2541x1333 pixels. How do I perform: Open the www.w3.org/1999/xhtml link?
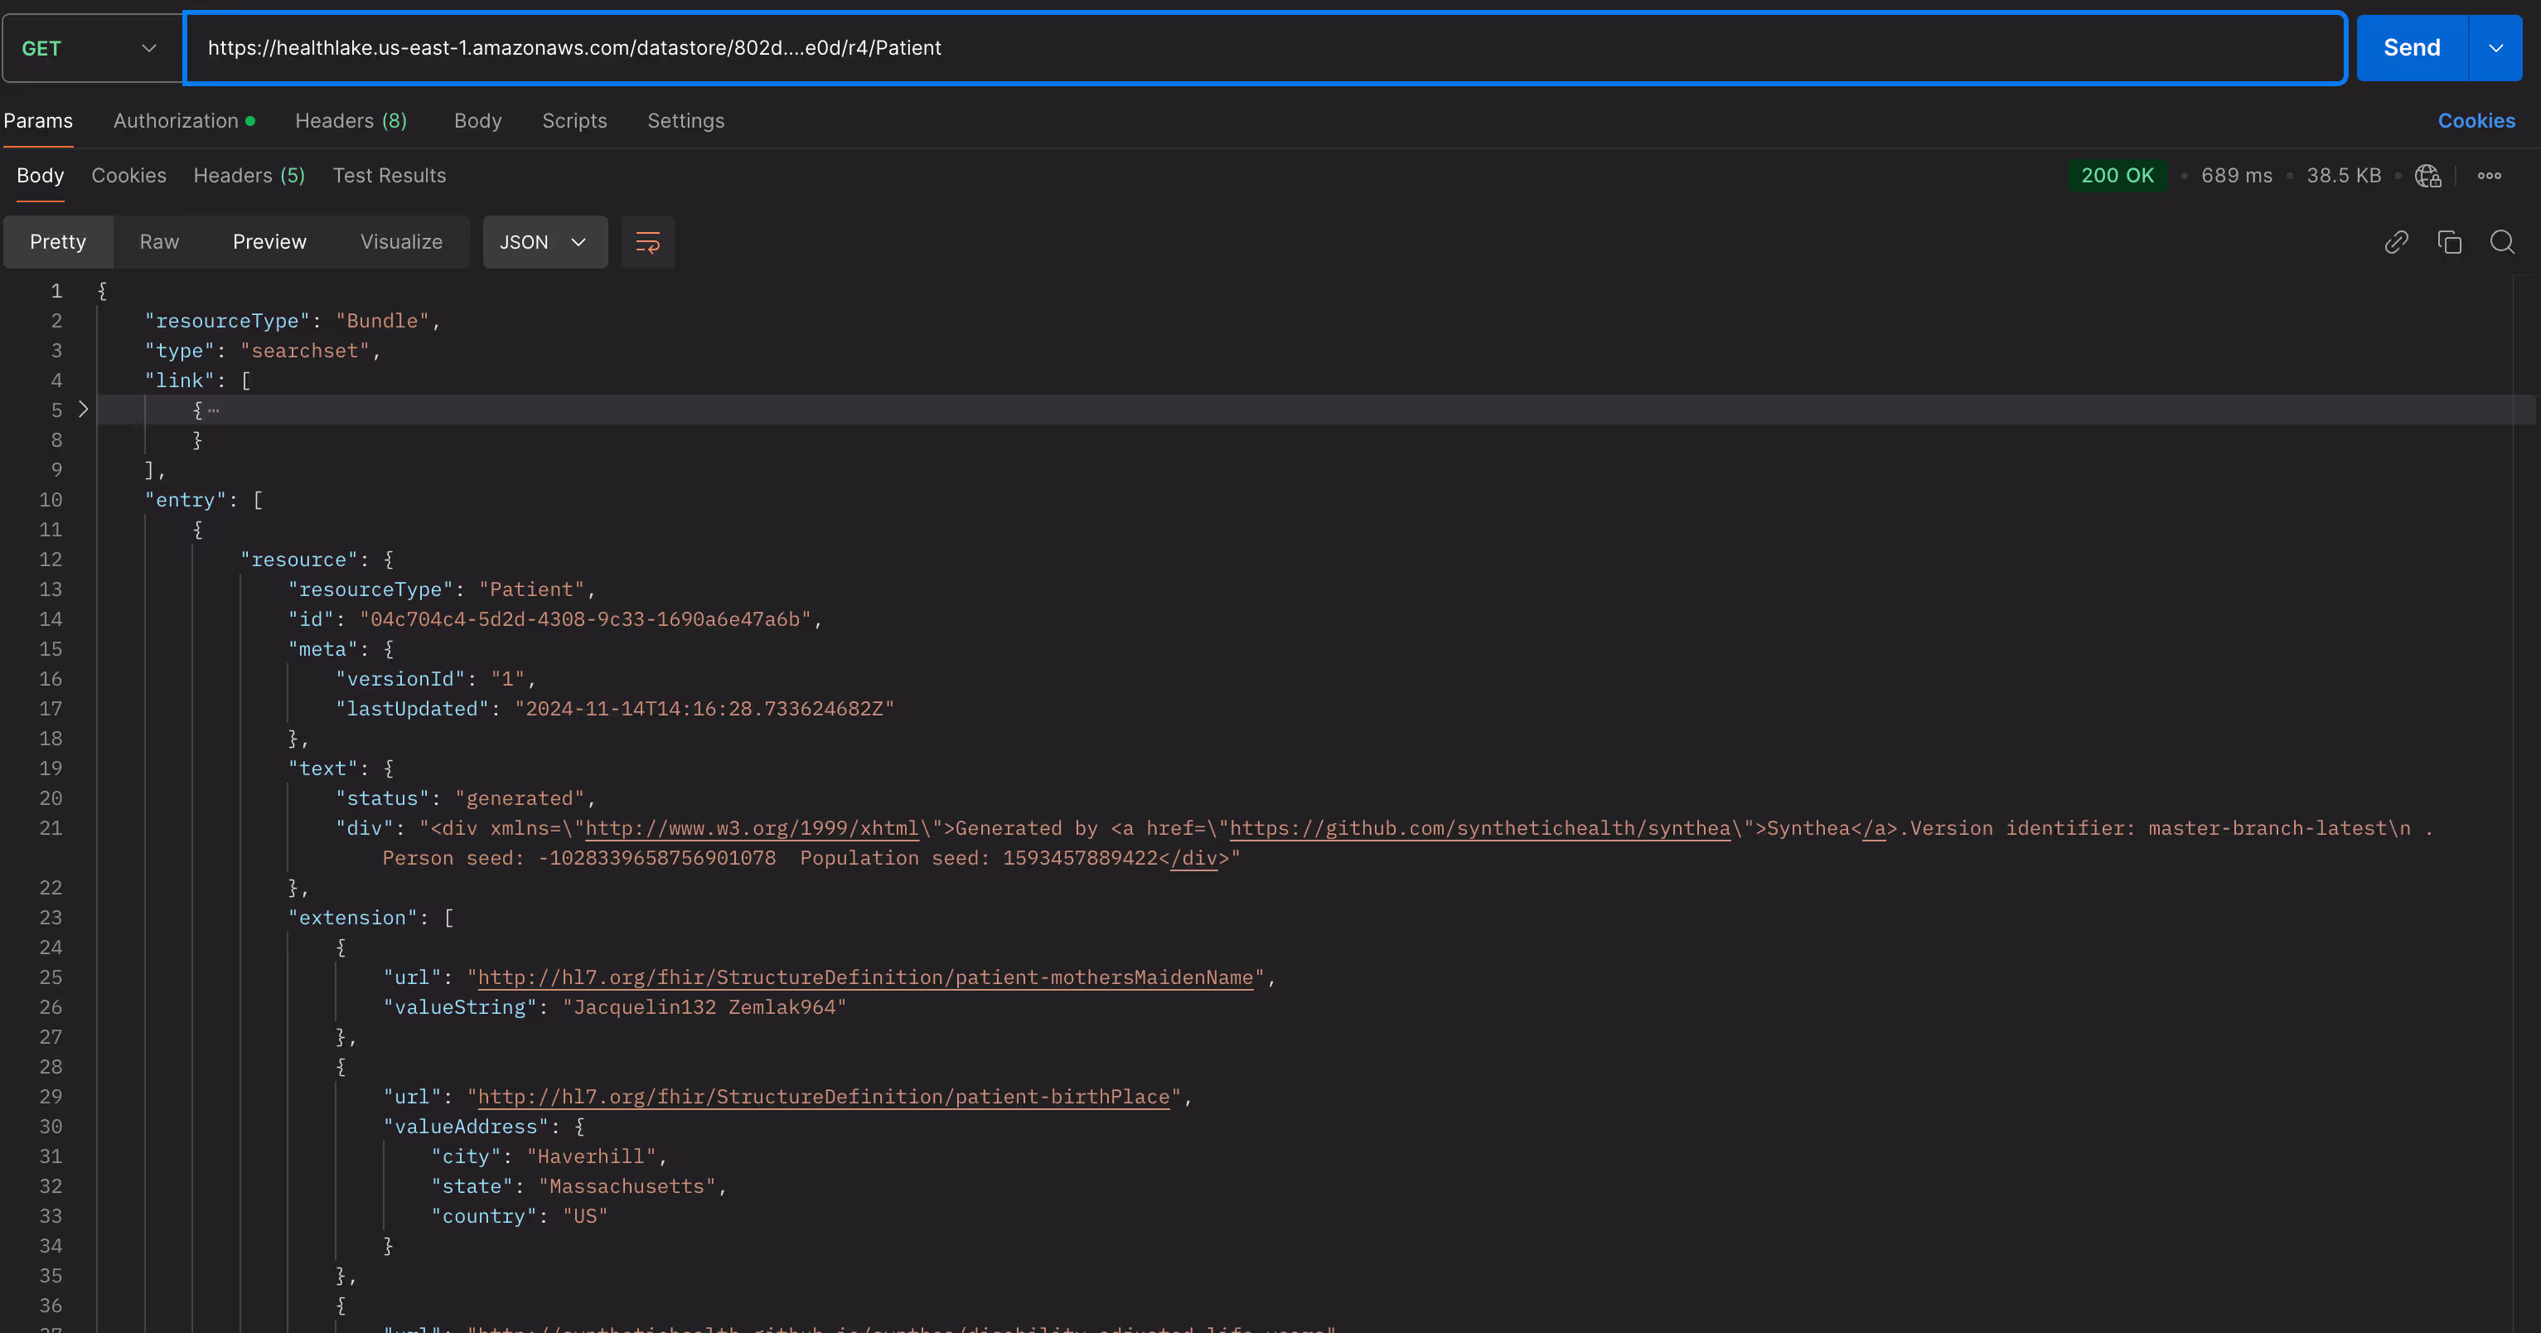tap(752, 828)
